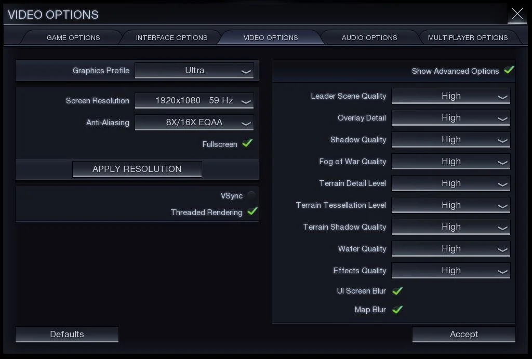Screen dimensions: 532x359
Task: Expand the Terrain Detail Level dropdown
Action: [x=451, y=183]
